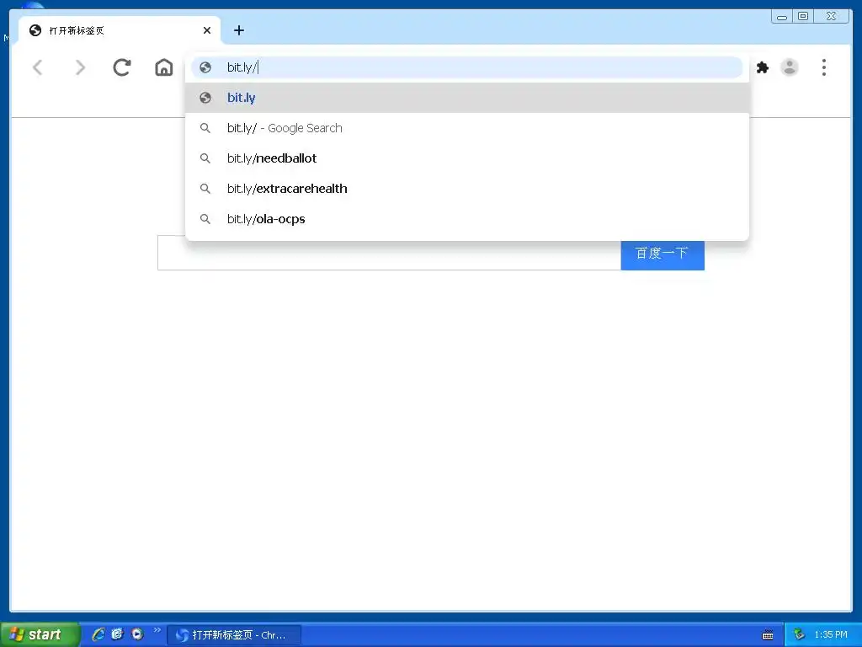
Task: Pick the bit.ly/needballot suggestion
Action: 466,158
